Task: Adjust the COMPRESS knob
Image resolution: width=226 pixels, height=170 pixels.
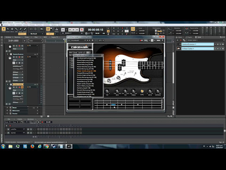Action: point(158,91)
